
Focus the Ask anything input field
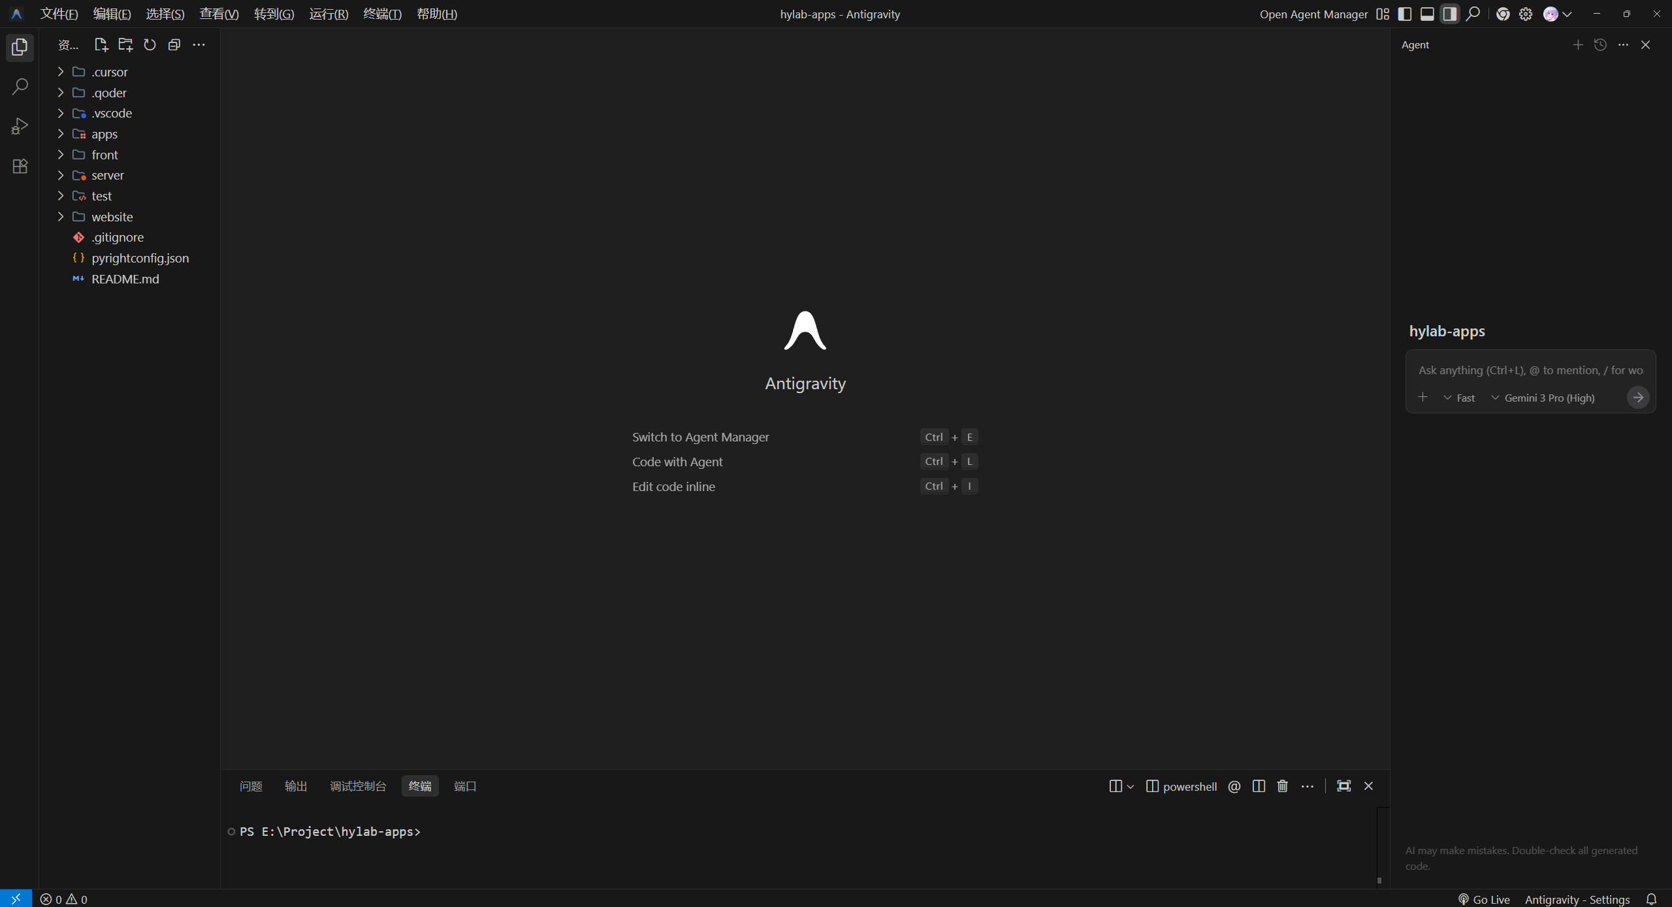tap(1530, 370)
